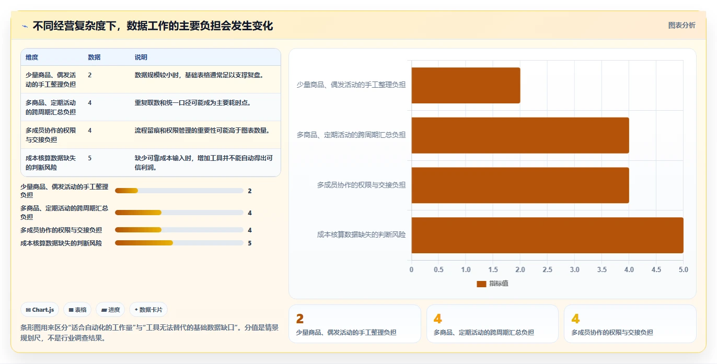
Task: Open data card 4 多商品、定期活动的跨周期汇总负担
Action: 492,324
